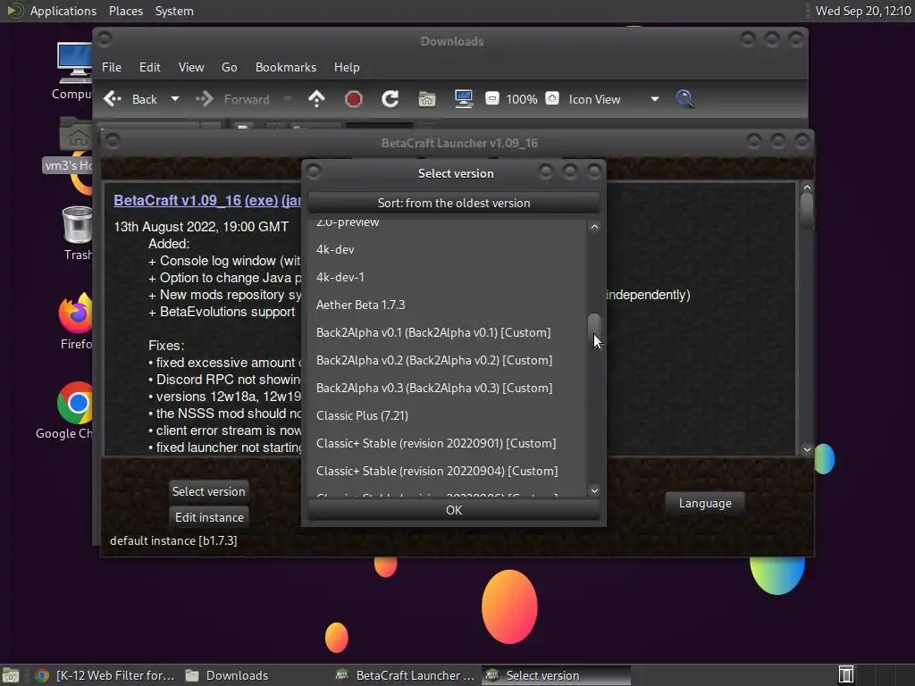This screenshot has height=686, width=915.
Task: Open the System menu on top panel
Action: pos(174,11)
